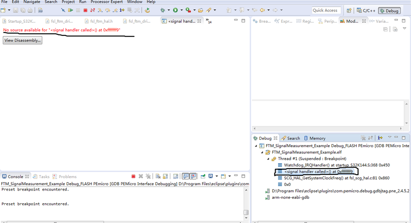Image resolution: width=411 pixels, height=223 pixels.
Task: Click the Suspend (pause) debug icon
Action: (x=78, y=10)
